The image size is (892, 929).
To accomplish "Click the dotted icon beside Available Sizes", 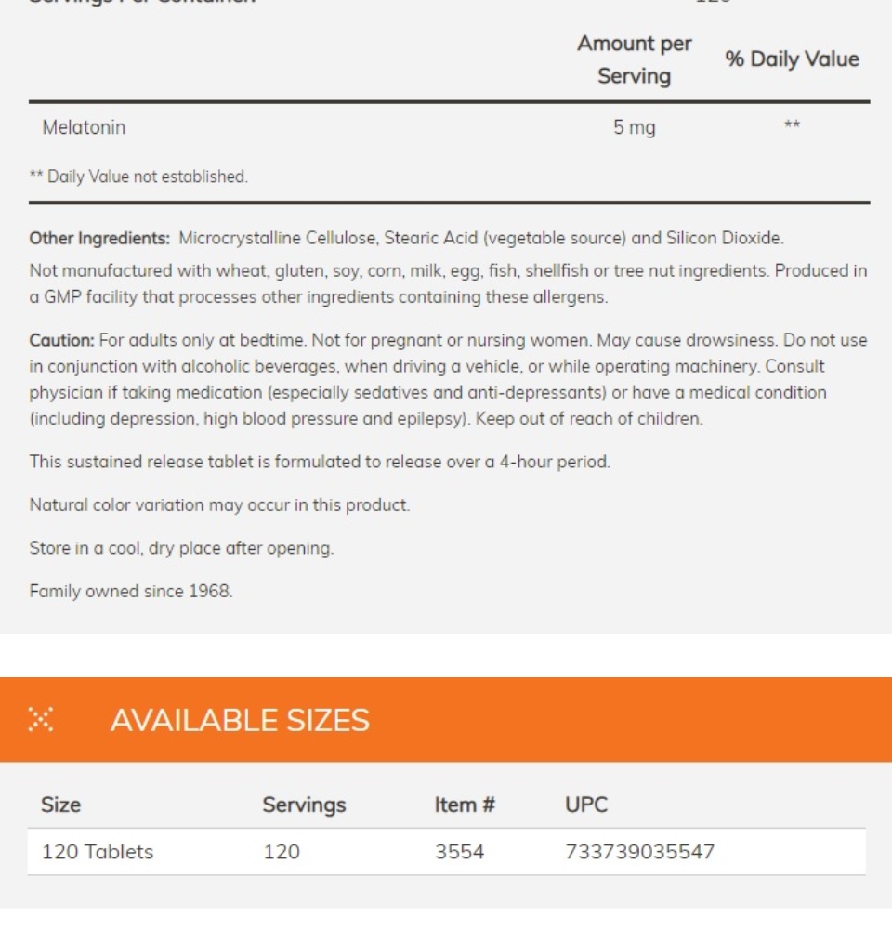I will tap(41, 719).
